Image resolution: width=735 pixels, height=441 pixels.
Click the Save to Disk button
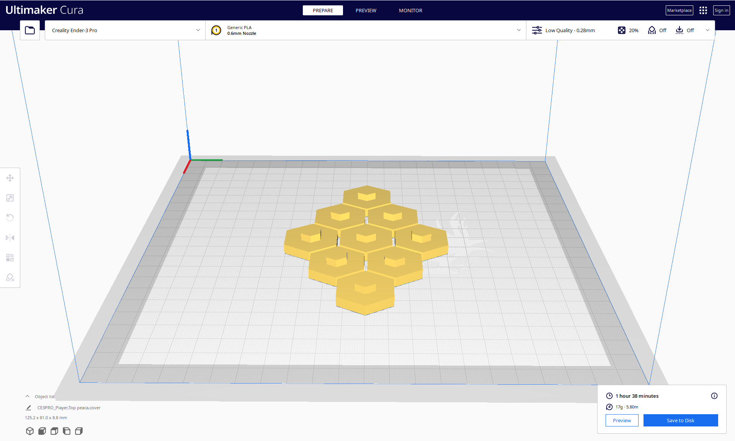680,420
